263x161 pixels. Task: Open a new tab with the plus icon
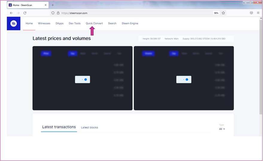point(52,5)
